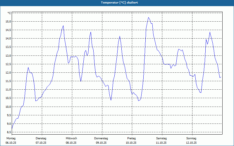Image resolution: width=234 pixels, height=146 pixels.
Task: Click the 12,0 y-axis label
Action: (8, 72)
